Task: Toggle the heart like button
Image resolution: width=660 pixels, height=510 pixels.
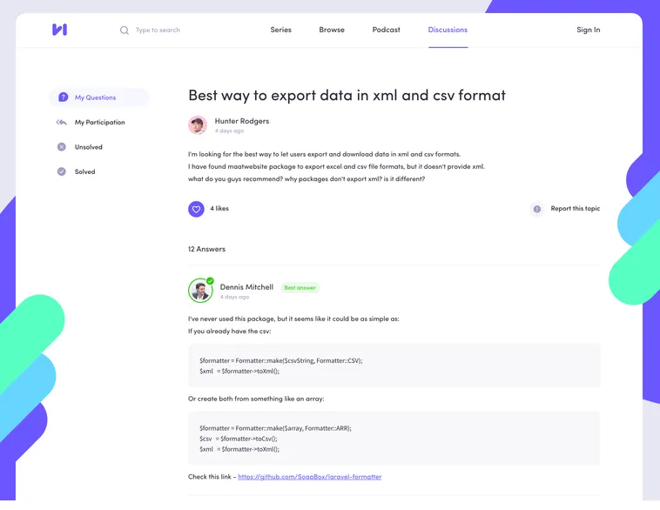Action: tap(196, 209)
